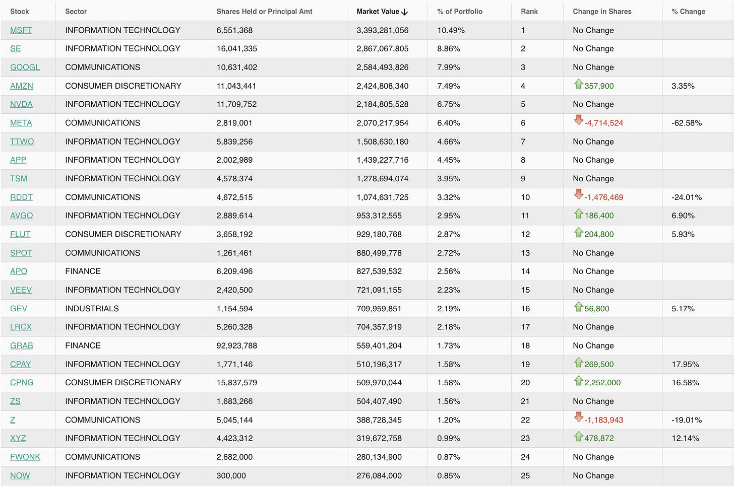
Task: Click the green up arrow in AVGO row
Action: click(x=578, y=214)
